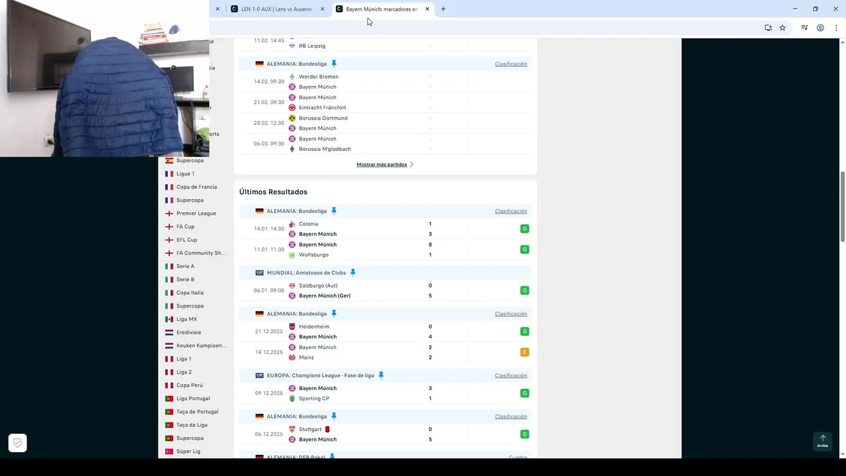Open the Chrome three-dot menu
Screen dimensions: 846x476
(837, 28)
